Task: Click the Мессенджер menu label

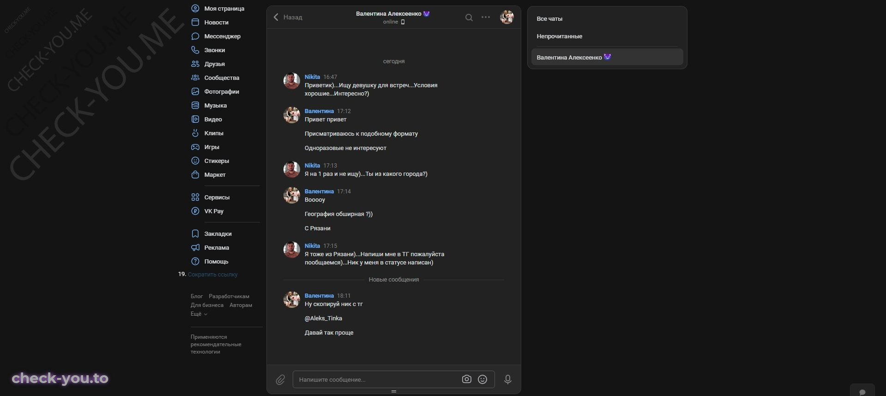Action: click(x=222, y=36)
